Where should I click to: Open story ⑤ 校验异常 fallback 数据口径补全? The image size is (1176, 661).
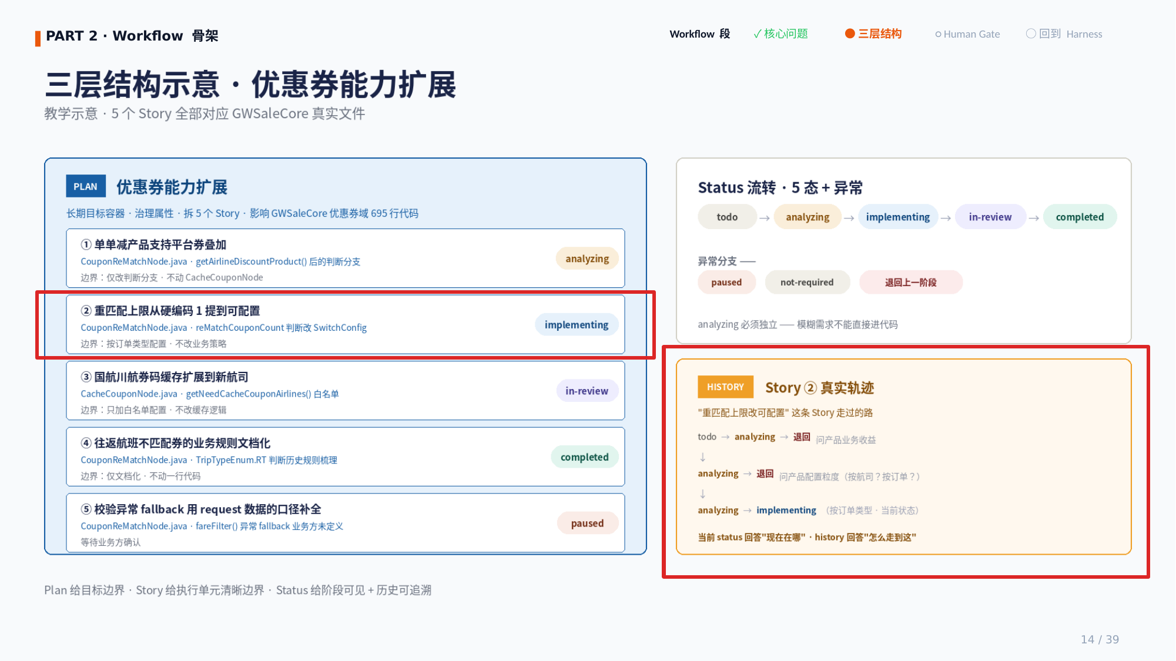pyautogui.click(x=346, y=523)
